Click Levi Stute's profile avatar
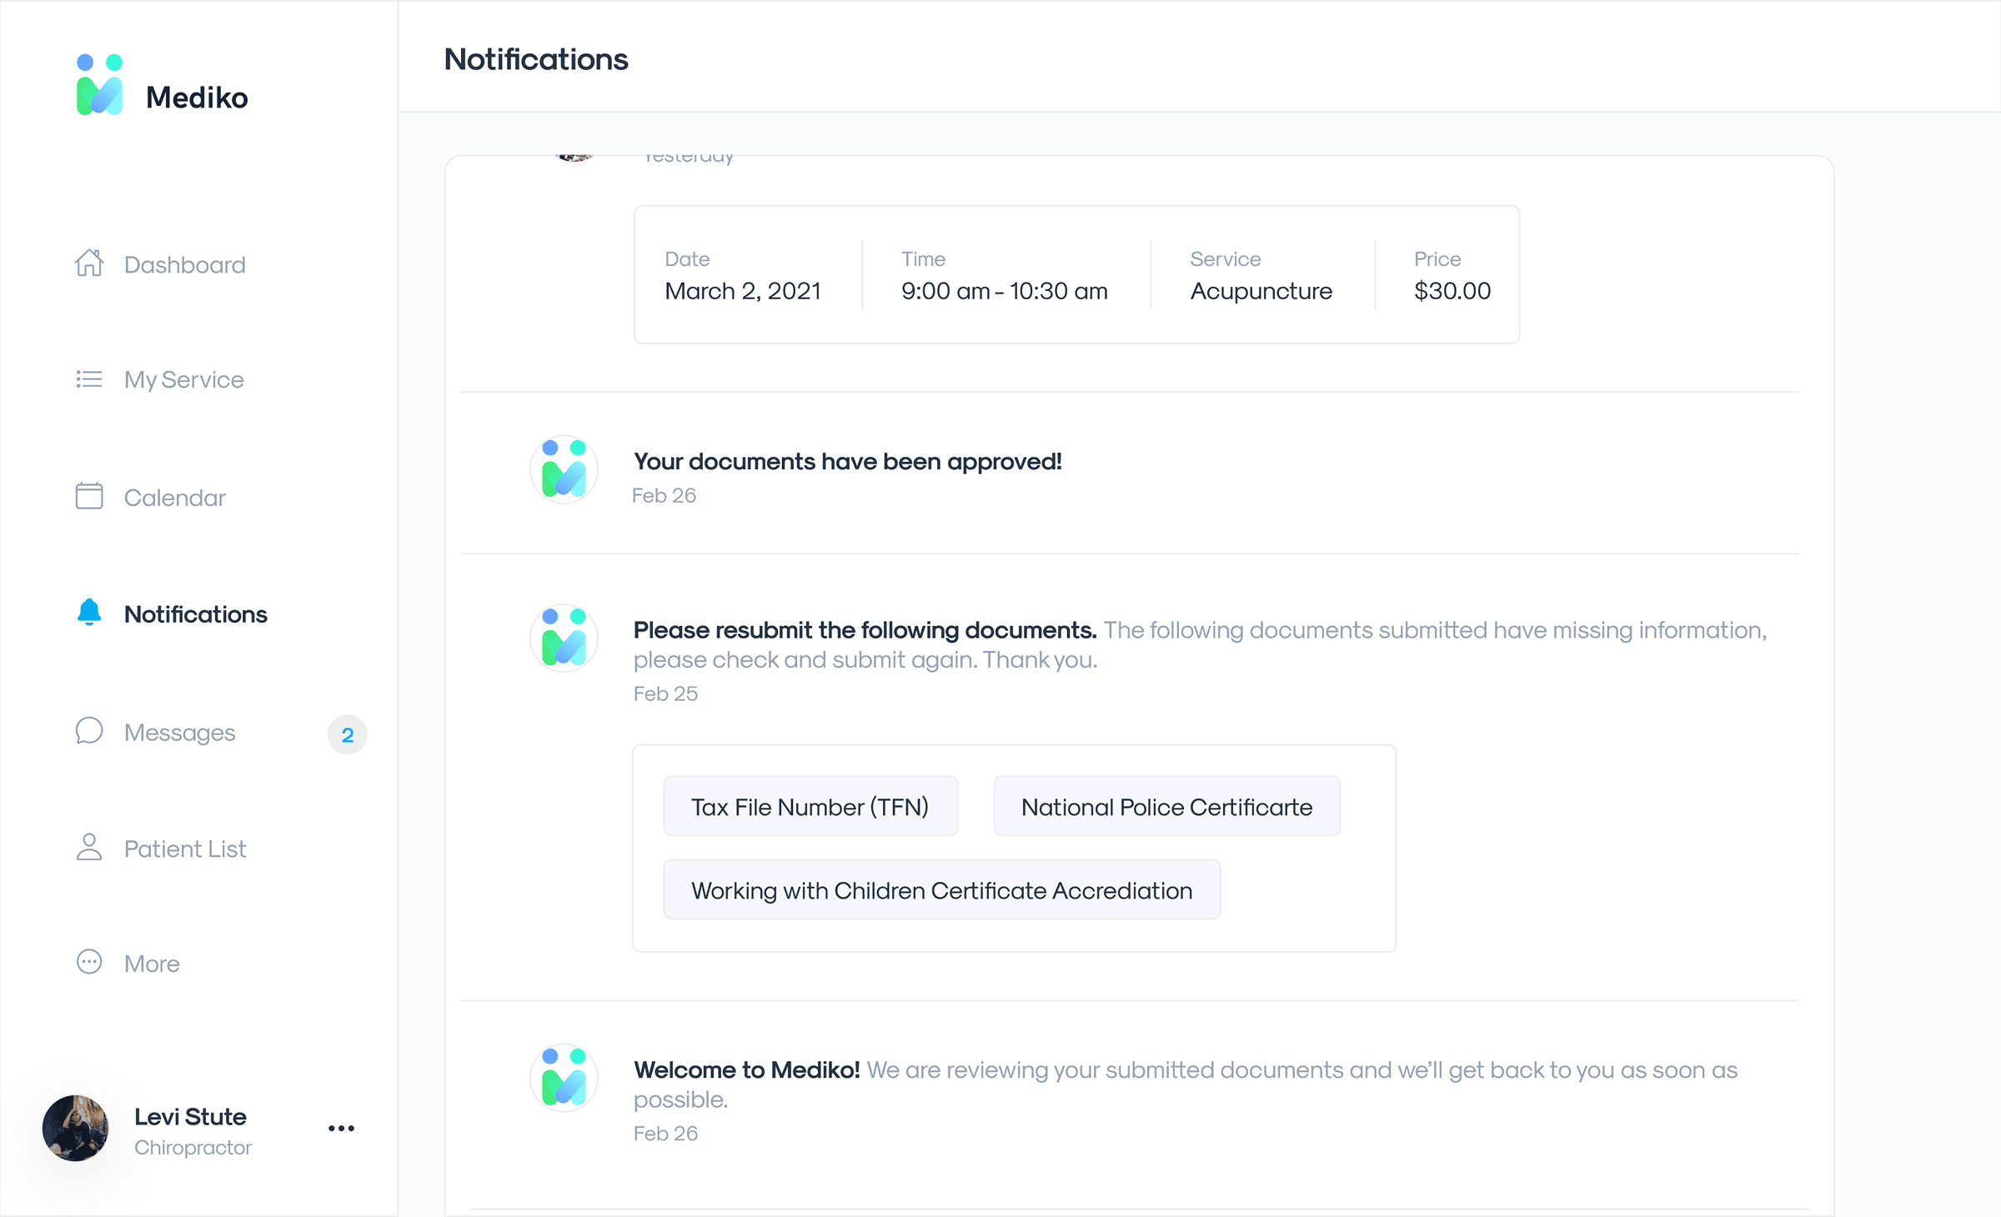 (x=75, y=1128)
